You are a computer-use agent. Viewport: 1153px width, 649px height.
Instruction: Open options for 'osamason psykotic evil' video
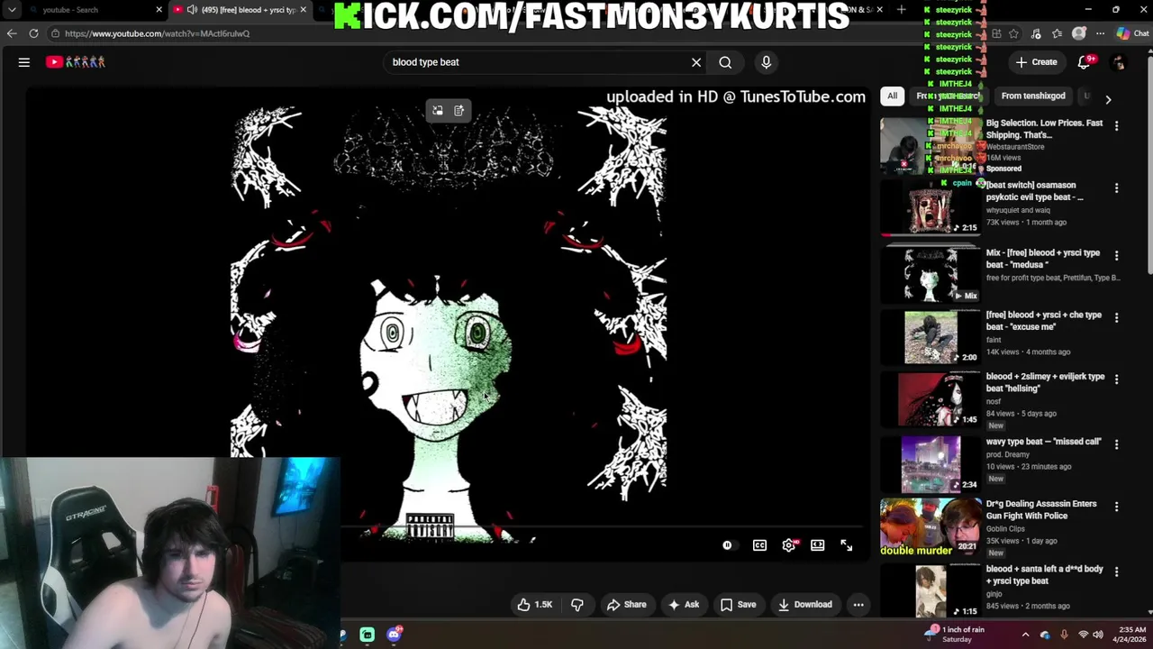[x=1116, y=188]
